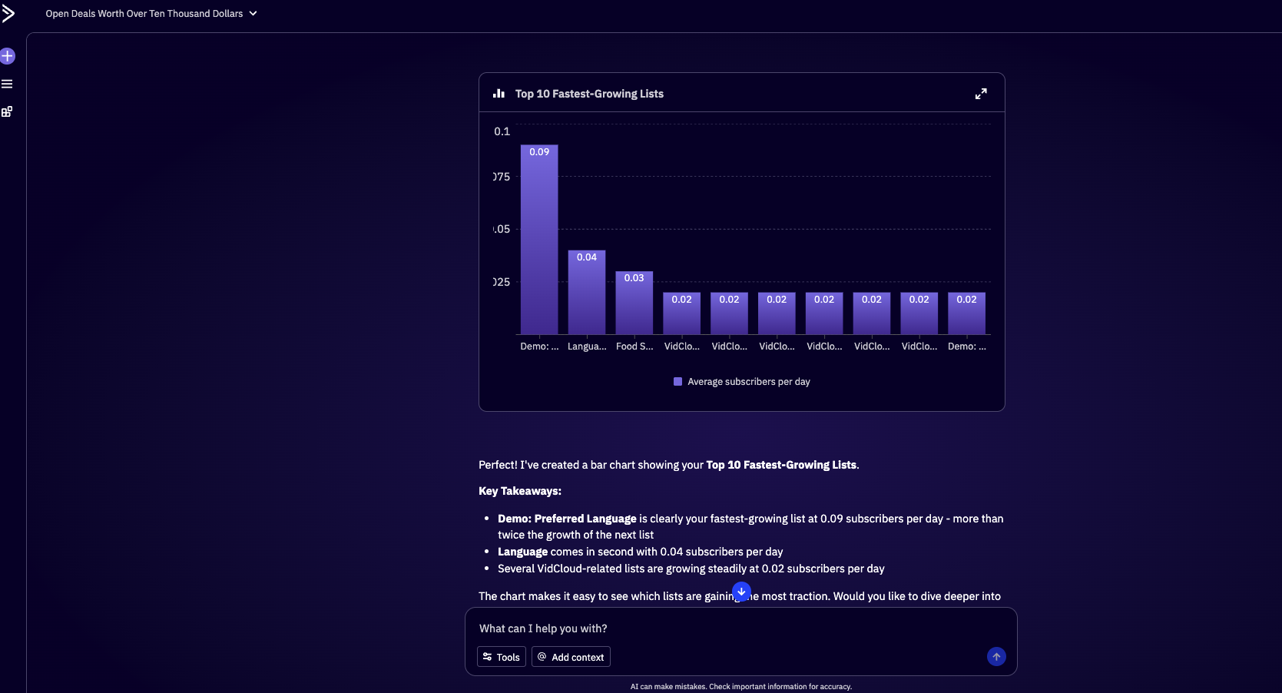Select the tallest 0.09 bar in the chart
The height and width of the screenshot is (693, 1282).
pos(538,238)
